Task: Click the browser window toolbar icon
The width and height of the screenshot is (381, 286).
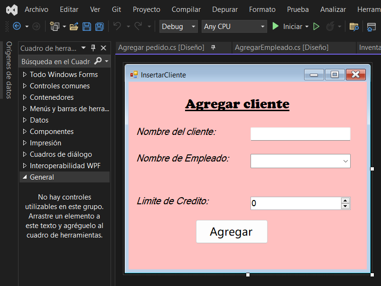Action: tap(372, 27)
